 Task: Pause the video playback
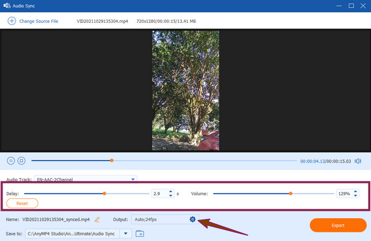click(x=11, y=161)
